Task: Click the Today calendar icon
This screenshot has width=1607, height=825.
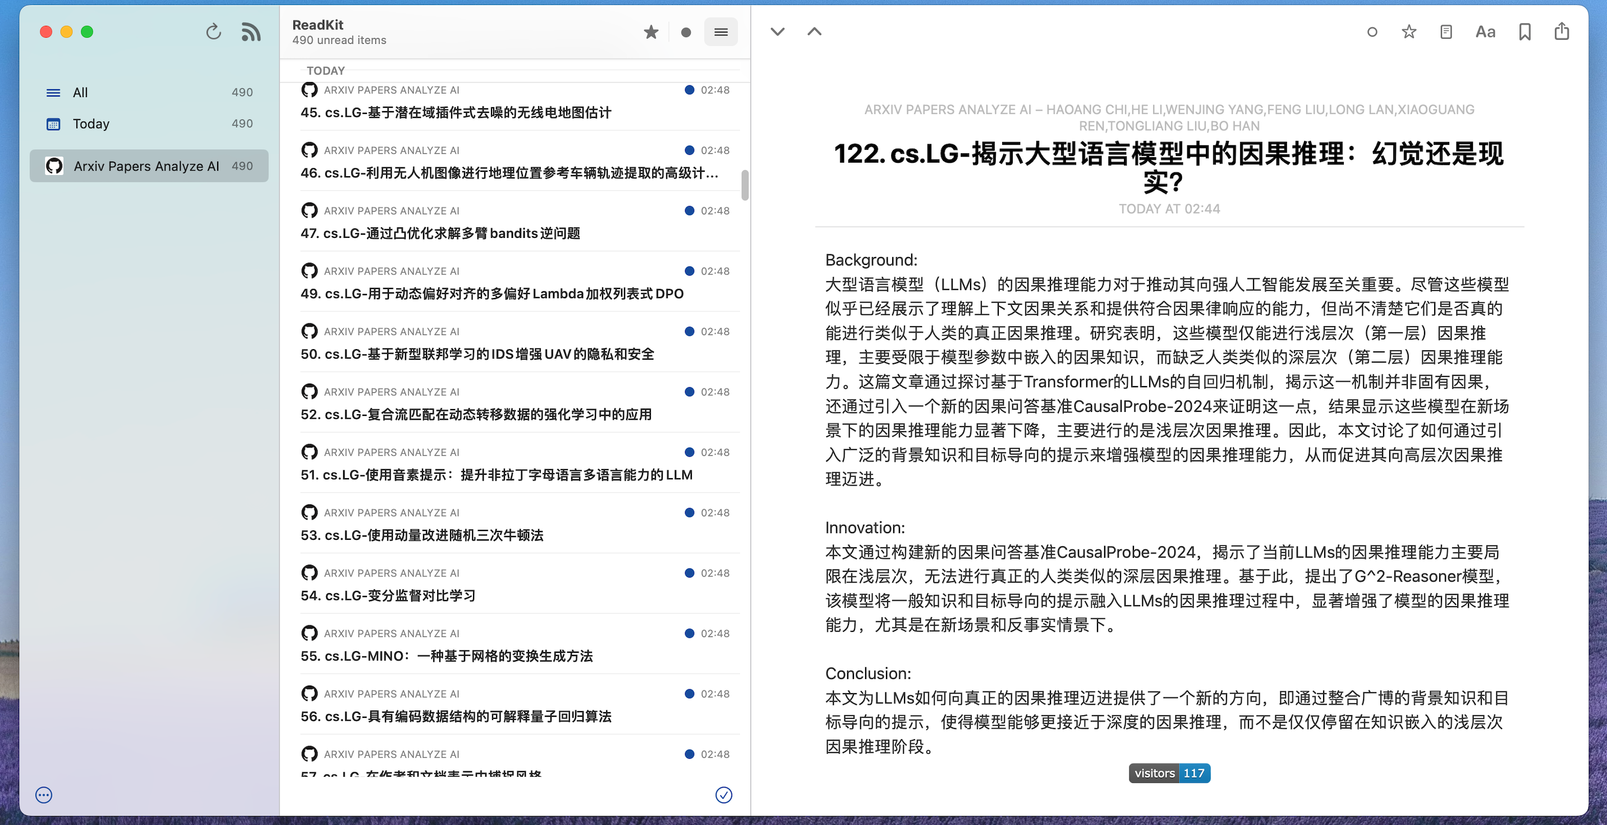Action: click(54, 123)
